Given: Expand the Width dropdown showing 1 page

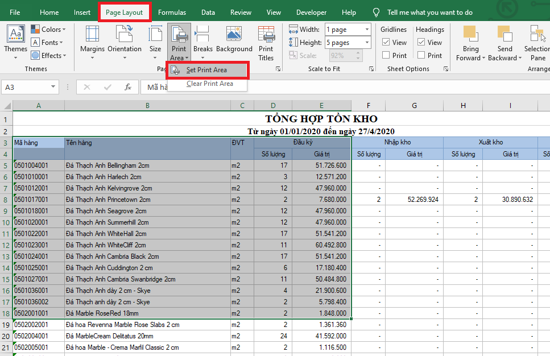Looking at the screenshot, I should click(x=367, y=30).
